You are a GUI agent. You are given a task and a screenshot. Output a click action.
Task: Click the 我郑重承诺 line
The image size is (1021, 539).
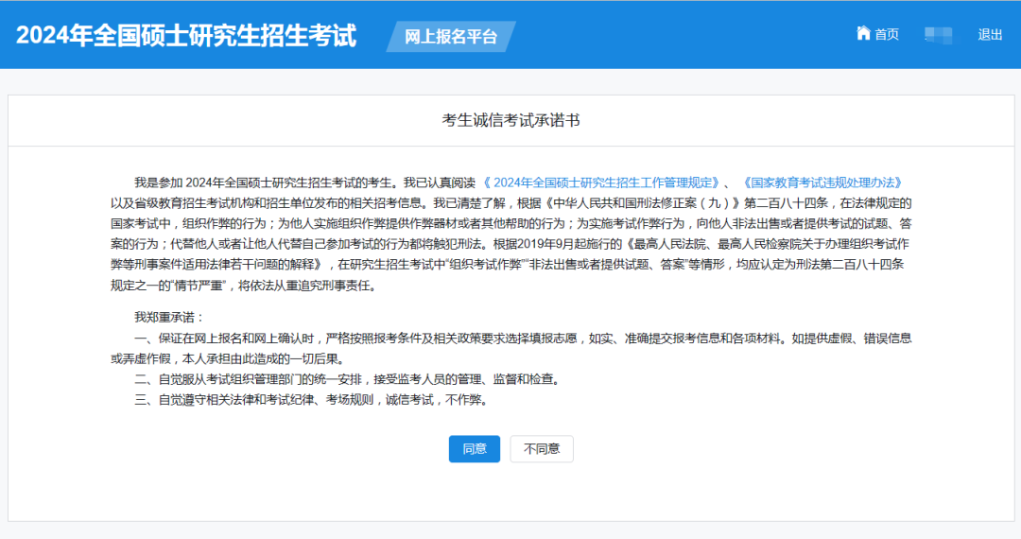[169, 317]
